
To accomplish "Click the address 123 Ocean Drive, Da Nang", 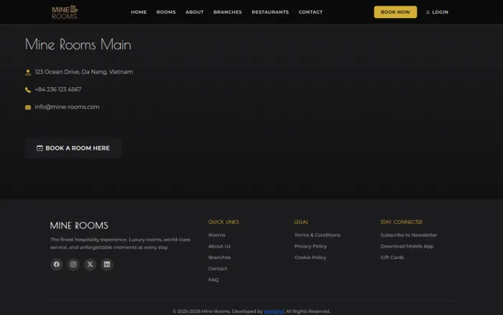I will [x=84, y=72].
